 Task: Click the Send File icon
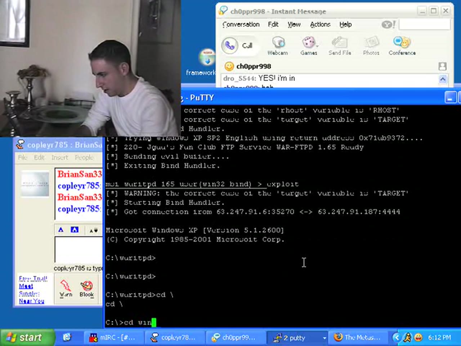click(x=340, y=46)
